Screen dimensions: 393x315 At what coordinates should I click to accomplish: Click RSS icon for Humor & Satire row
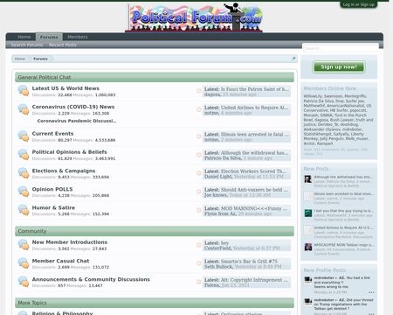tap(199, 210)
